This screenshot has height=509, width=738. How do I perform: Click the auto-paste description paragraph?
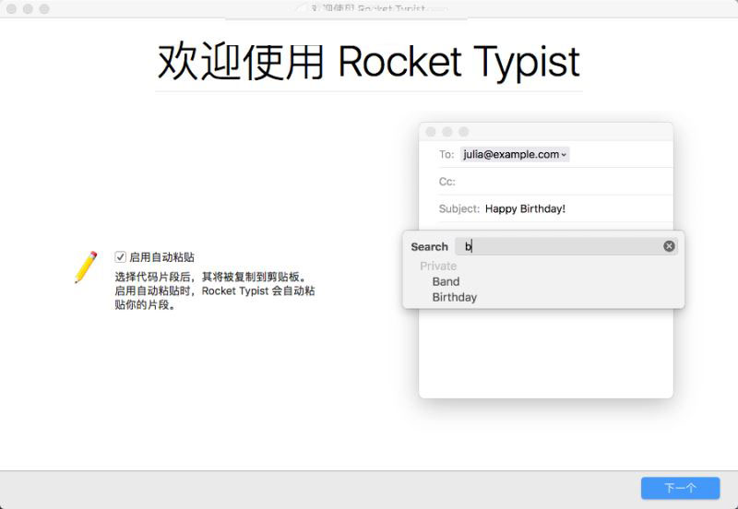pos(215,290)
